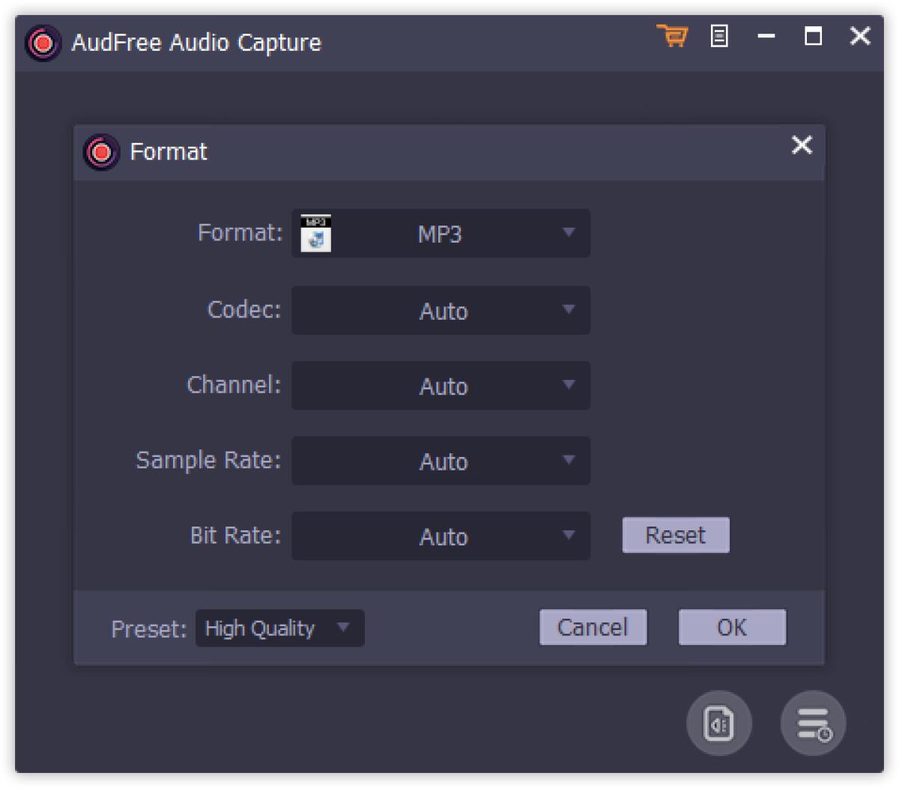This screenshot has width=899, height=788.
Task: Open the recorded history list icon
Action: coord(811,722)
